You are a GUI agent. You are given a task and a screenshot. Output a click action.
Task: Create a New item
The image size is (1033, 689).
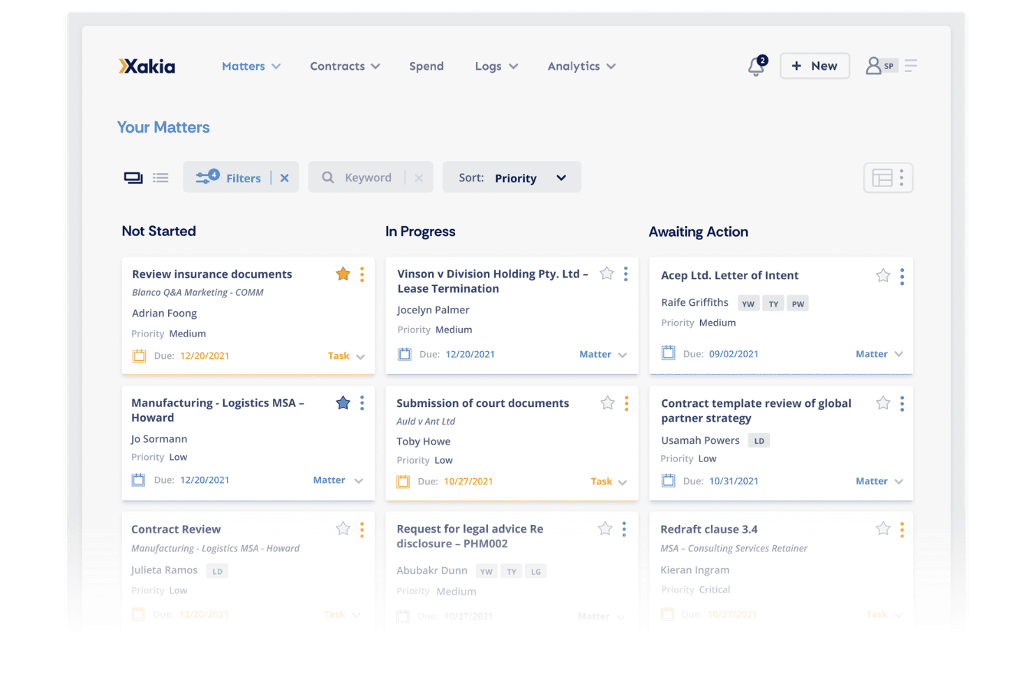pyautogui.click(x=815, y=66)
